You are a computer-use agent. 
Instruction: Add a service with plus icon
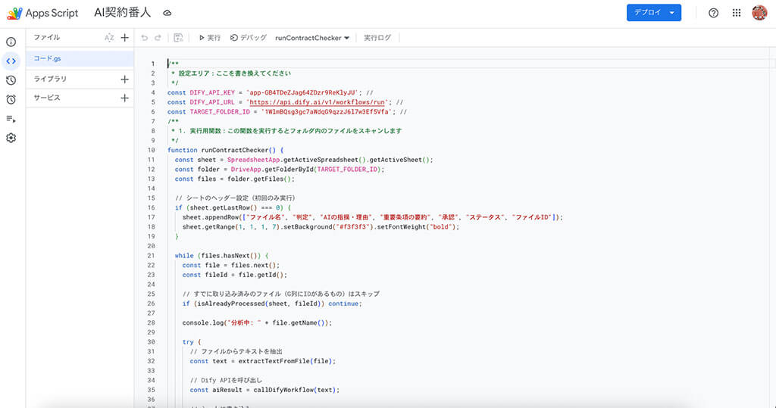point(125,98)
